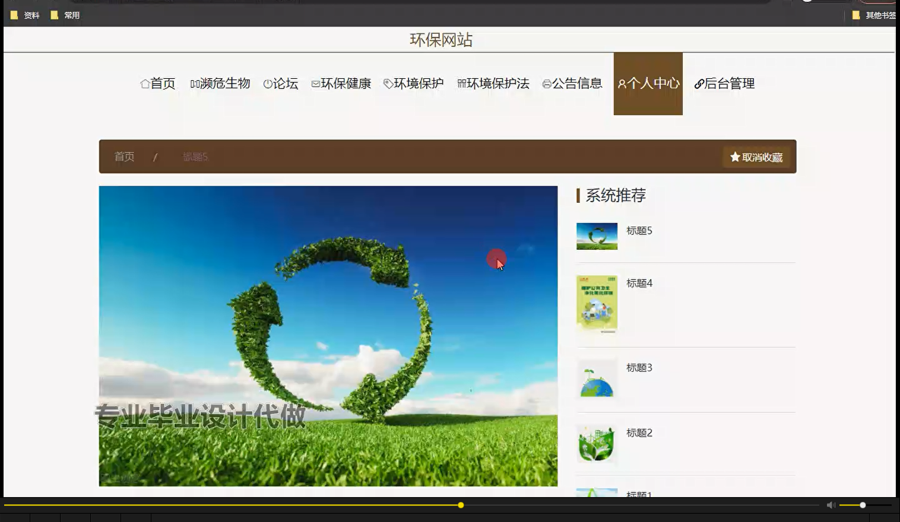The width and height of the screenshot is (900, 522).
Task: Mute the video via the speaker icon
Action: (x=831, y=505)
